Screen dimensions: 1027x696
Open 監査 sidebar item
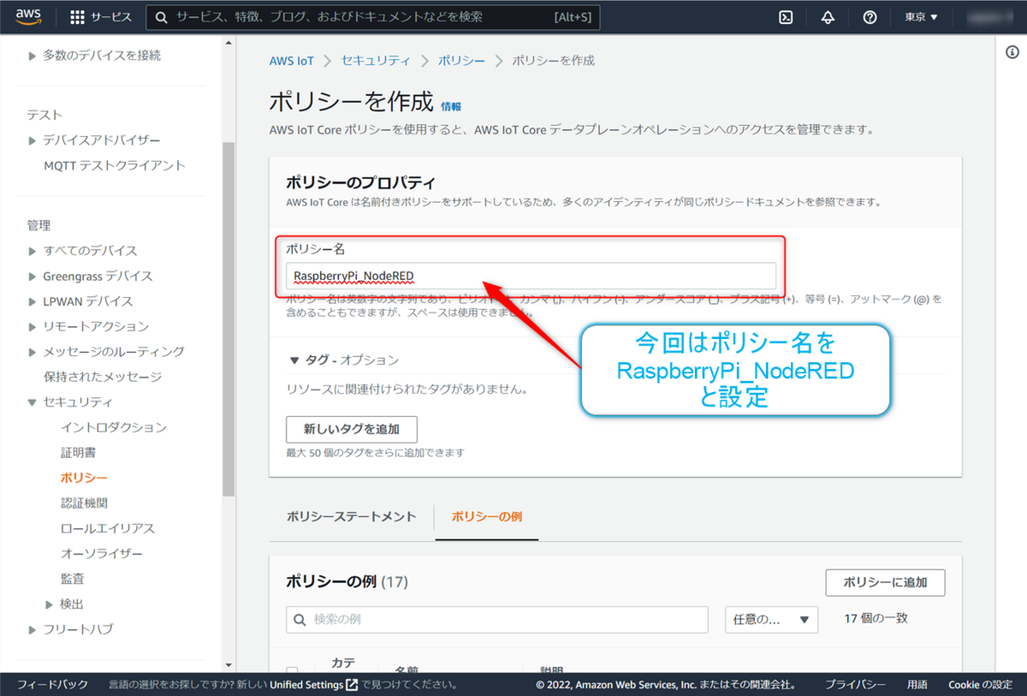(73, 579)
